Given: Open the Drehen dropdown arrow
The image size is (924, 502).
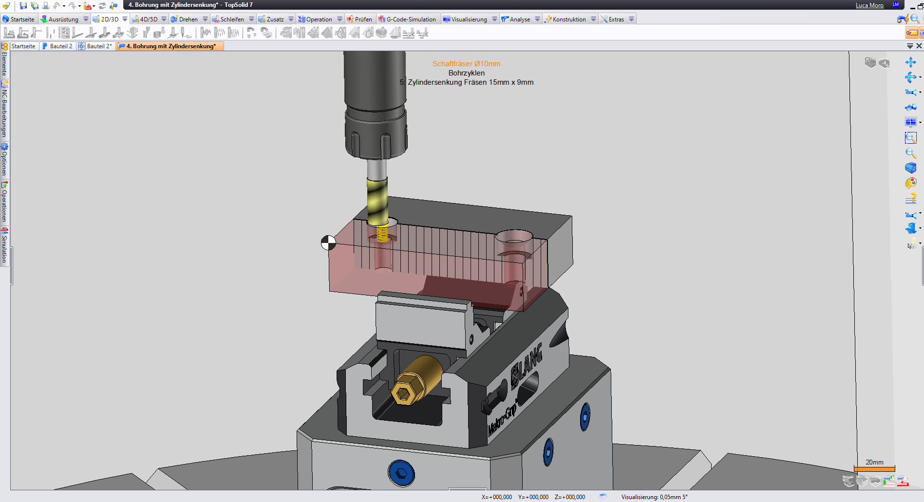Looking at the screenshot, I should coord(205,19).
